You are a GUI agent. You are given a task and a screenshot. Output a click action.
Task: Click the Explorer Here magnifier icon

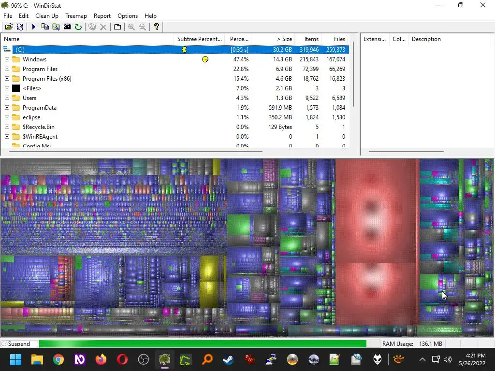coord(56,27)
